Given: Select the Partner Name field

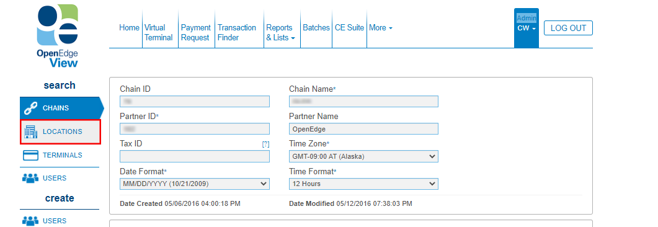Looking at the screenshot, I should [x=363, y=129].
